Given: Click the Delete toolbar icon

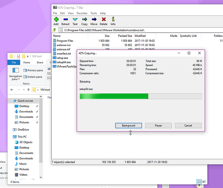Looking at the screenshot, I should pos(104,19).
